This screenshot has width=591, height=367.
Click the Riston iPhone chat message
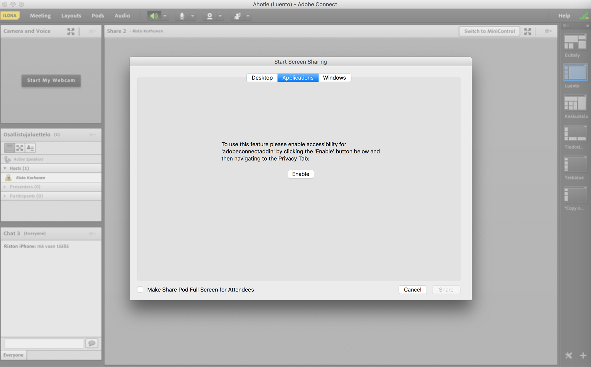coord(36,246)
